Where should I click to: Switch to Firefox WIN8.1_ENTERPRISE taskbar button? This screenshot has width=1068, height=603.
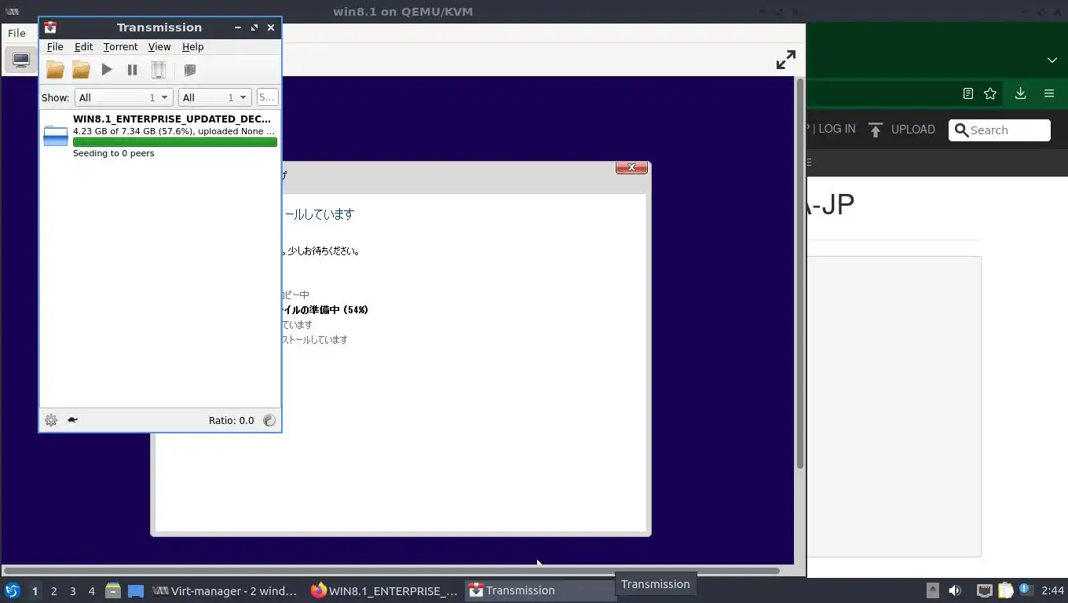pyautogui.click(x=384, y=590)
